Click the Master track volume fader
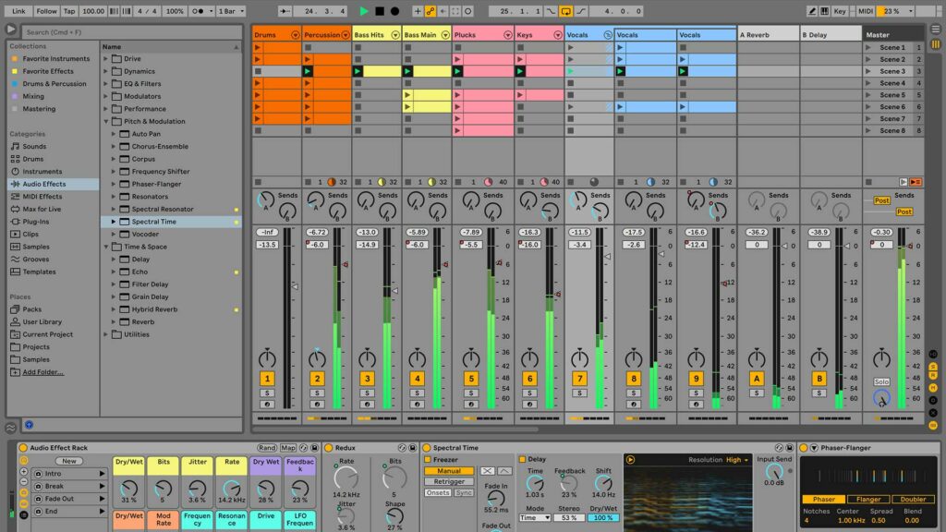The width and height of the screenshot is (946, 532). click(x=910, y=246)
